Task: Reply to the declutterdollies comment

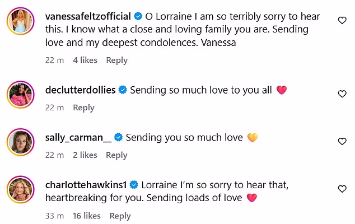Action: [x=83, y=108]
